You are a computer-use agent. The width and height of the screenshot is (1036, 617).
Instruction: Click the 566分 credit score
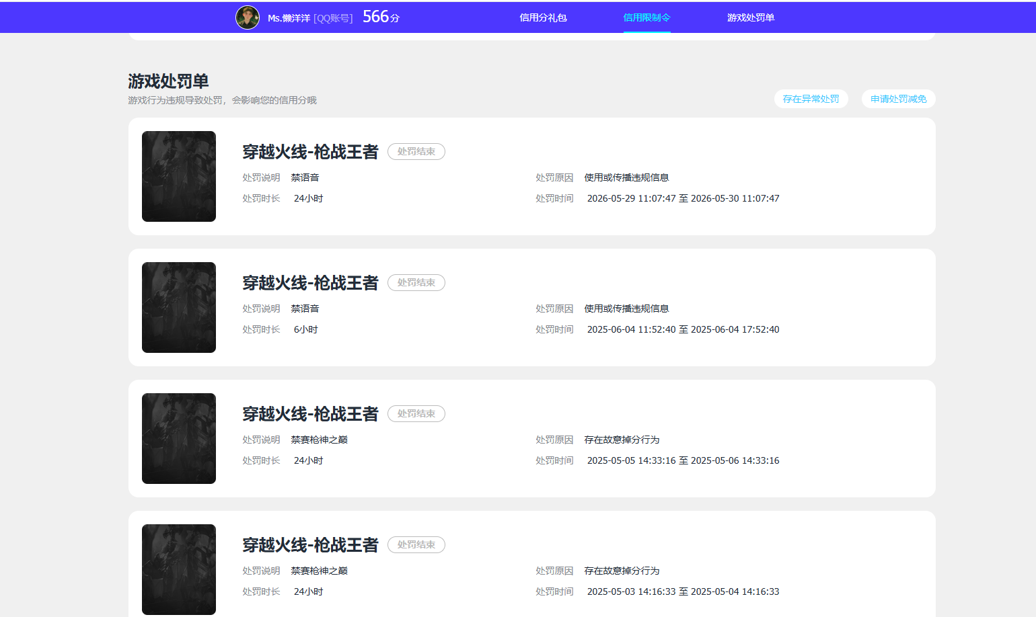point(381,17)
